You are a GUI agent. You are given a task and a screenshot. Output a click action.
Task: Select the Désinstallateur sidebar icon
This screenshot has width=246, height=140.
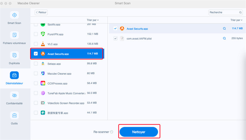pos(14,75)
